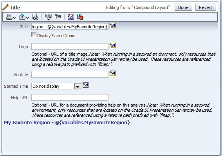
Task: Open format settings beside Started Time
Action: click(x=85, y=85)
